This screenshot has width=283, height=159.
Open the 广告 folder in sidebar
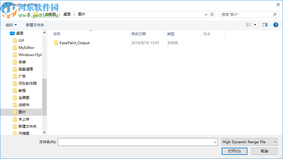pos(22,76)
